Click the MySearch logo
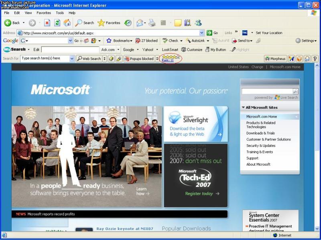 click(14, 49)
